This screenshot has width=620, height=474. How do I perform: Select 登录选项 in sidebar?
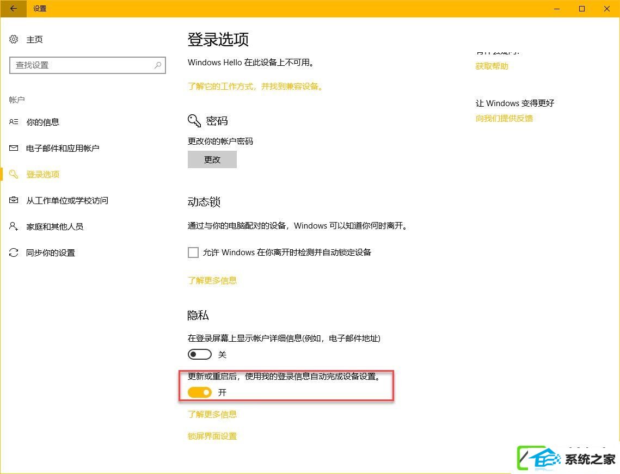tap(42, 174)
